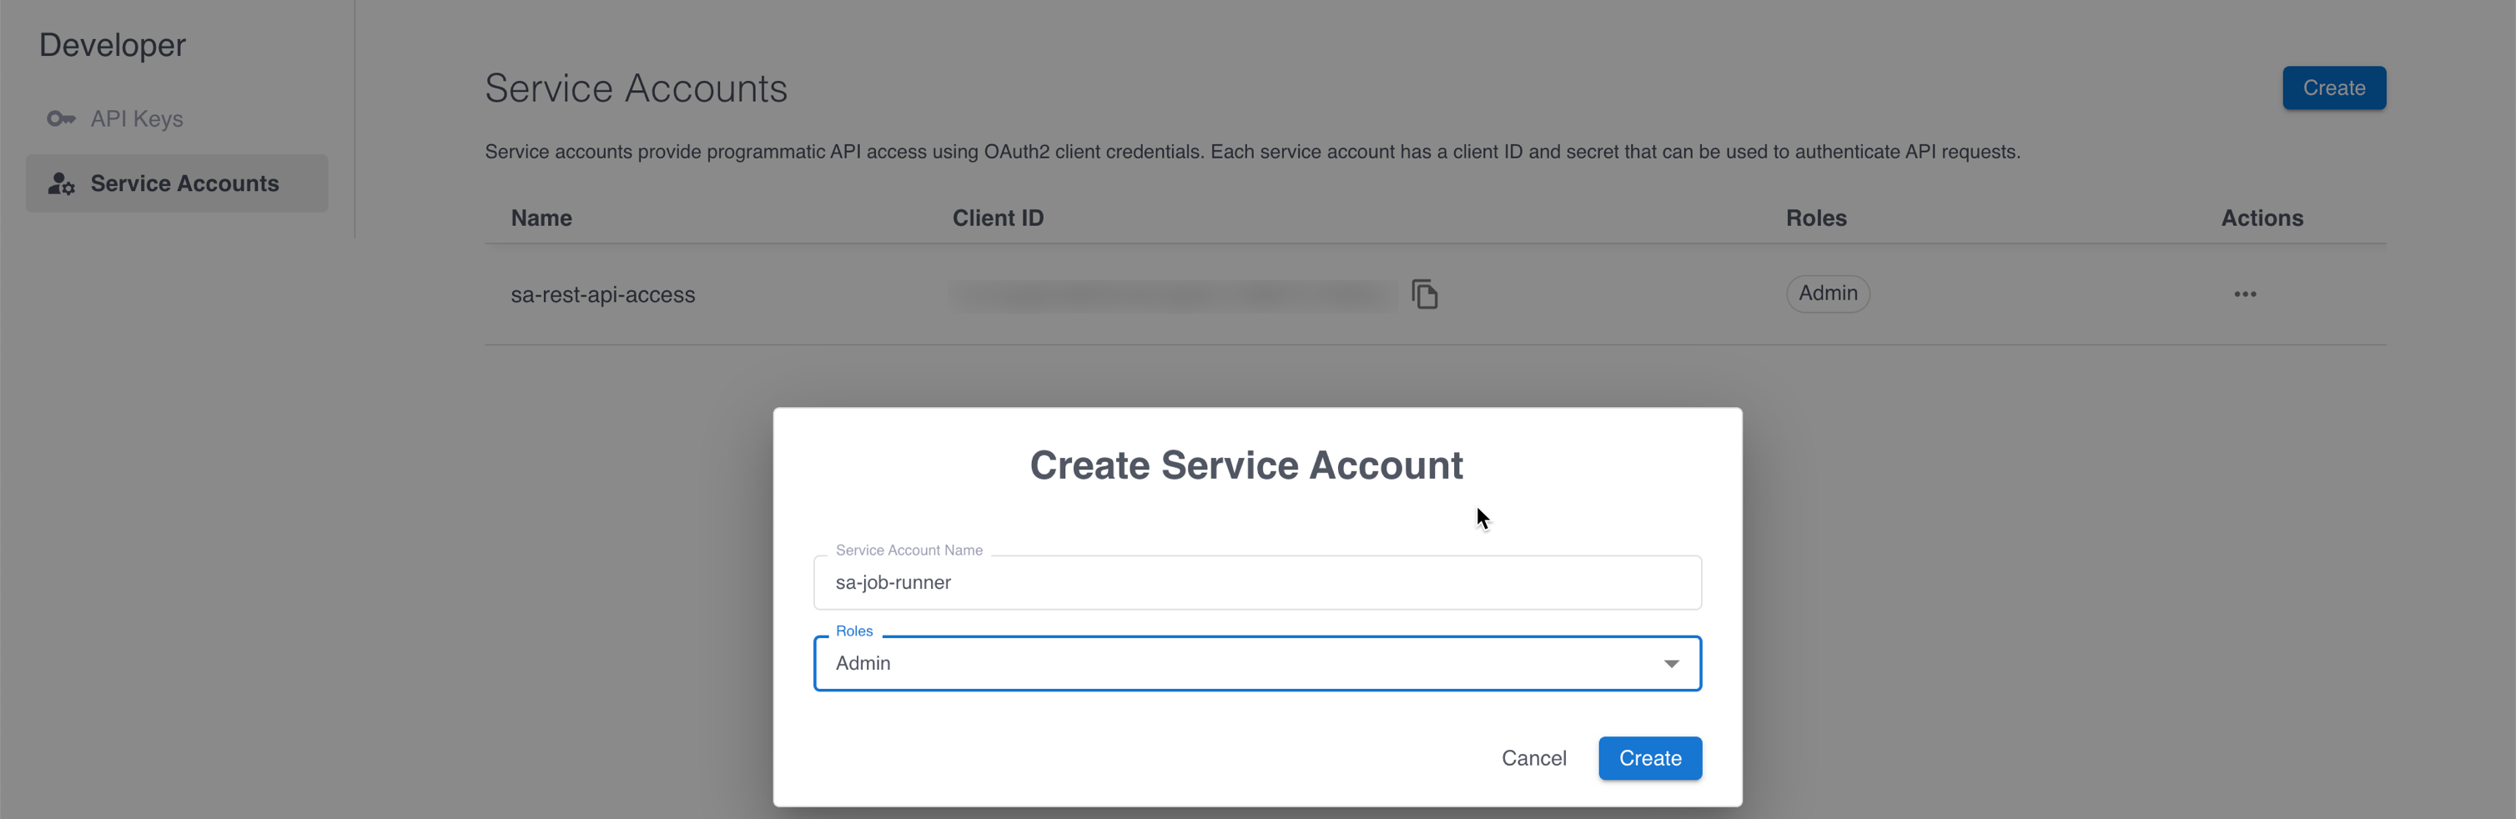Click the Roles column header

pyautogui.click(x=1816, y=218)
